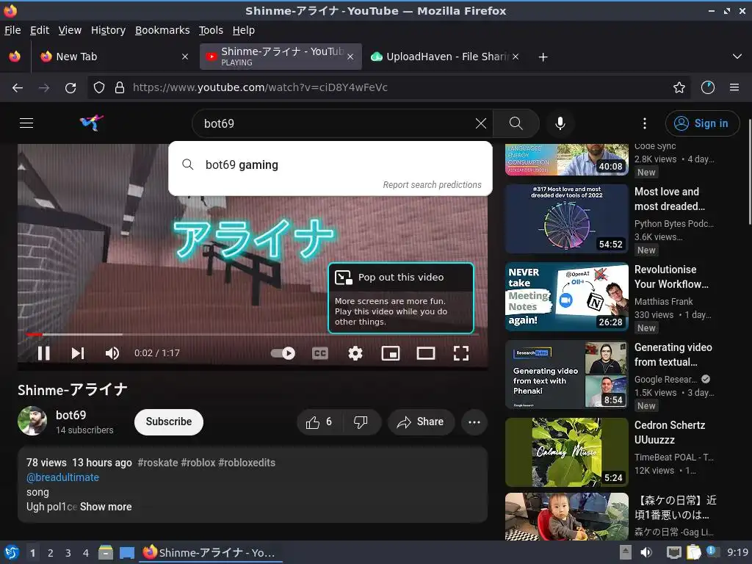
Task: Bookmark this page with star
Action: click(679, 87)
